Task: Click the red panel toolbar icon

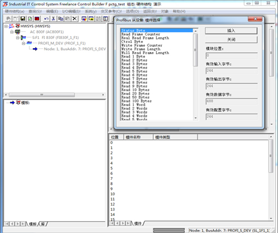Action: click(x=37, y=19)
